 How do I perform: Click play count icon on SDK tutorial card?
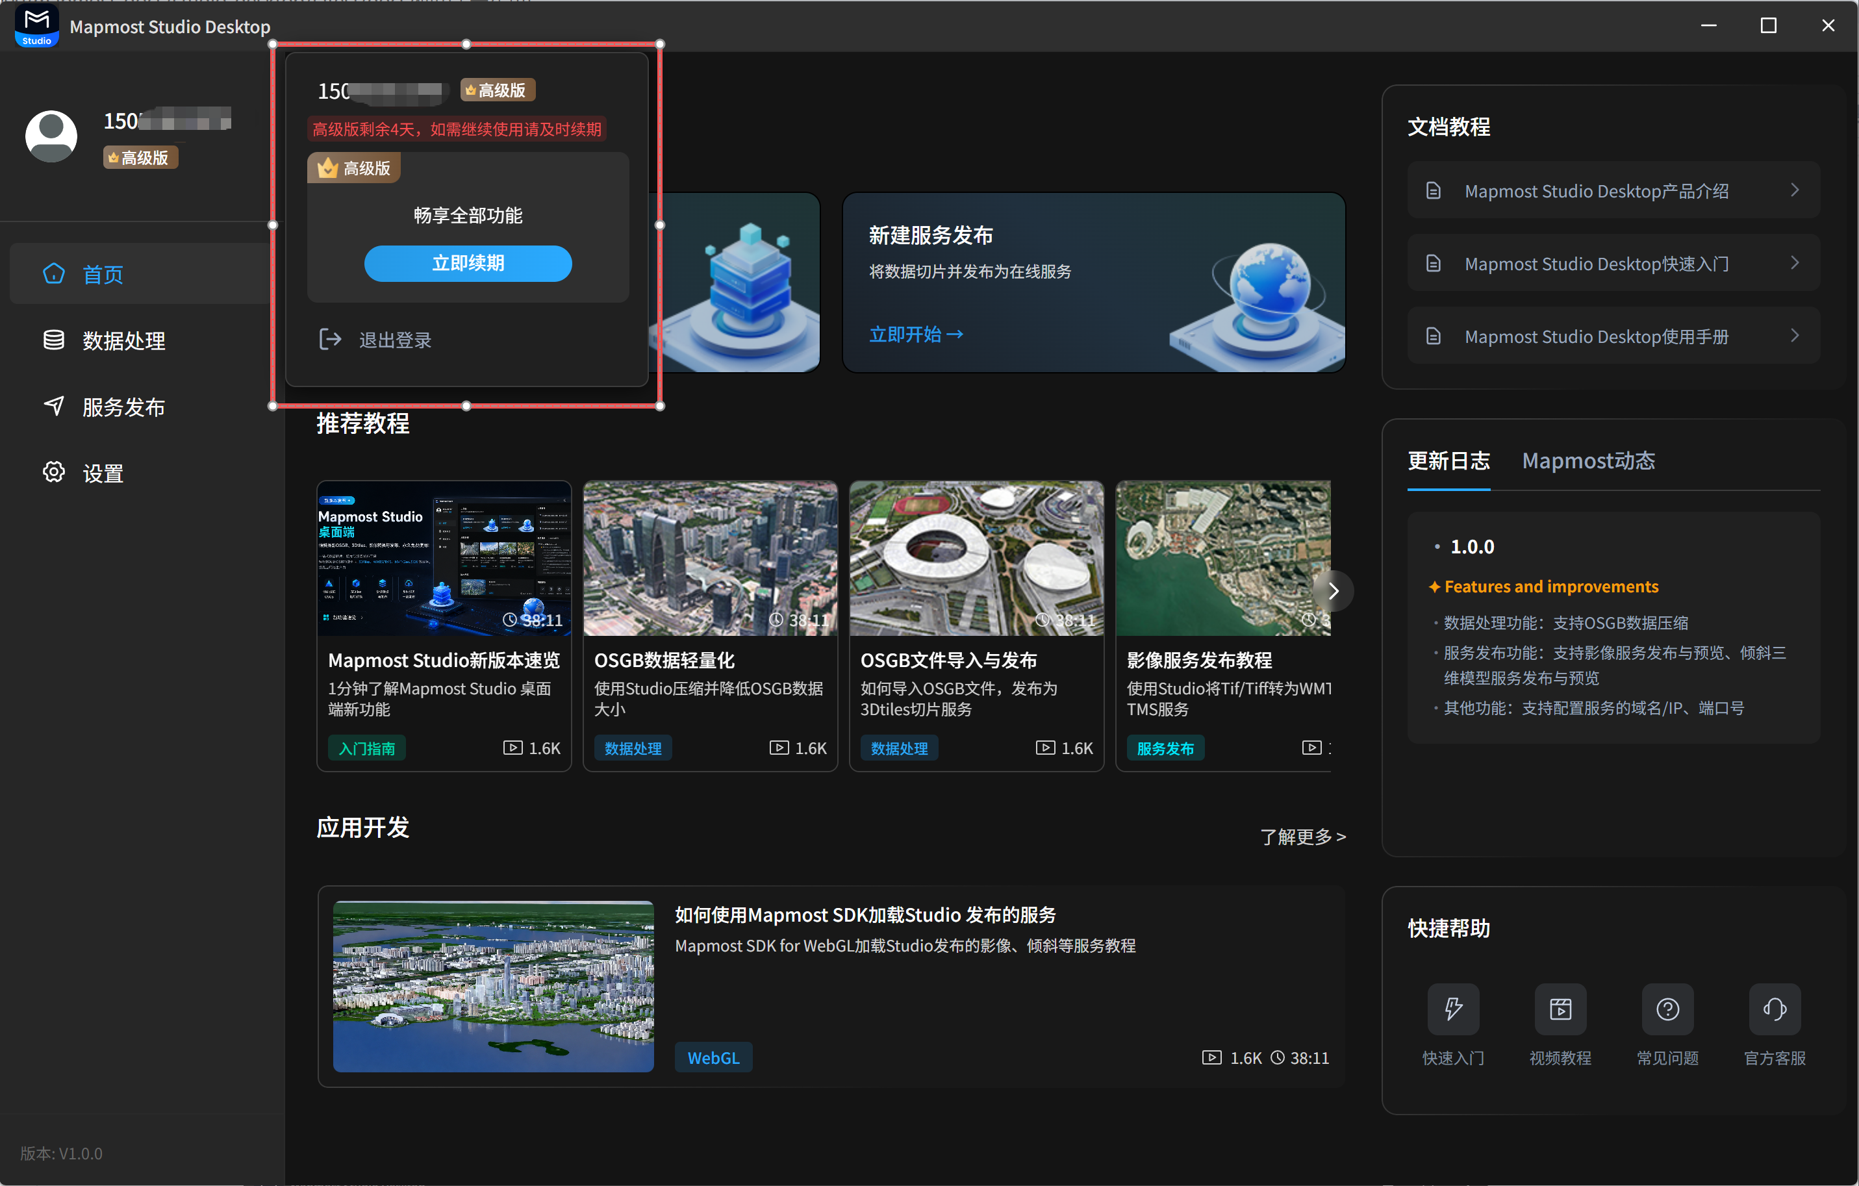1212,1057
